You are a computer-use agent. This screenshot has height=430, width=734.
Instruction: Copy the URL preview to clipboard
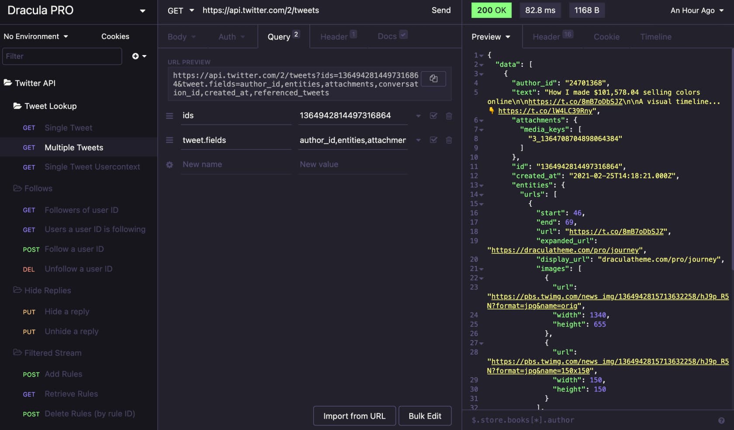(x=433, y=79)
